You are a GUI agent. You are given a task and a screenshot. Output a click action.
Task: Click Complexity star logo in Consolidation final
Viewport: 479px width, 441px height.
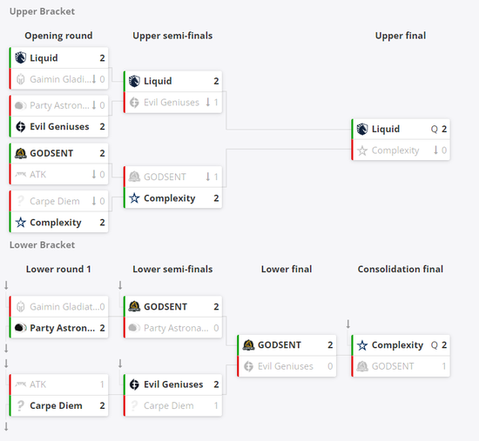(x=362, y=345)
